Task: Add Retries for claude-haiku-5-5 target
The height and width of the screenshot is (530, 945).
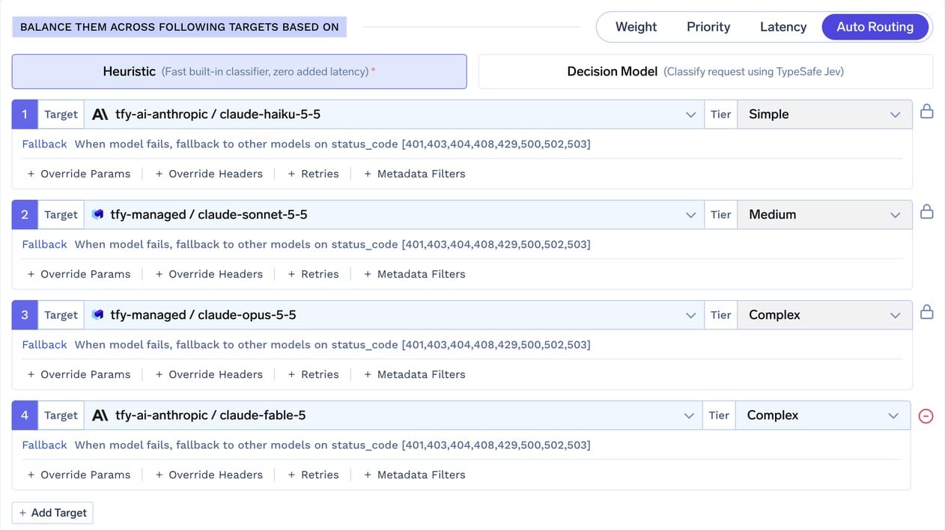Action: 313,174
